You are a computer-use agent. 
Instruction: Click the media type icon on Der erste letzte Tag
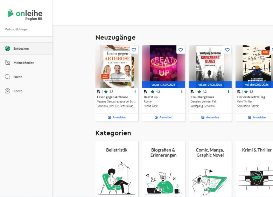pyautogui.click(x=239, y=92)
